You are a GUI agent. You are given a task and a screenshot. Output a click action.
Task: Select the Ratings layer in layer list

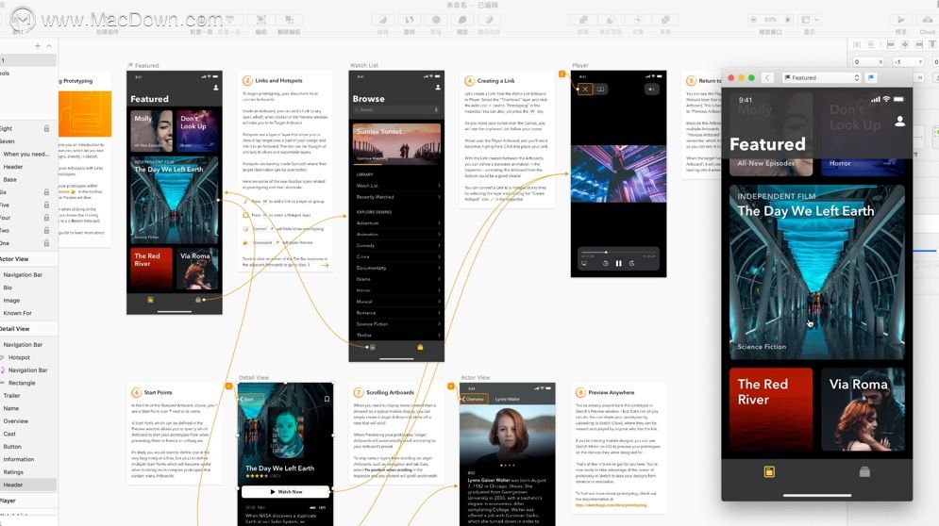pos(13,472)
